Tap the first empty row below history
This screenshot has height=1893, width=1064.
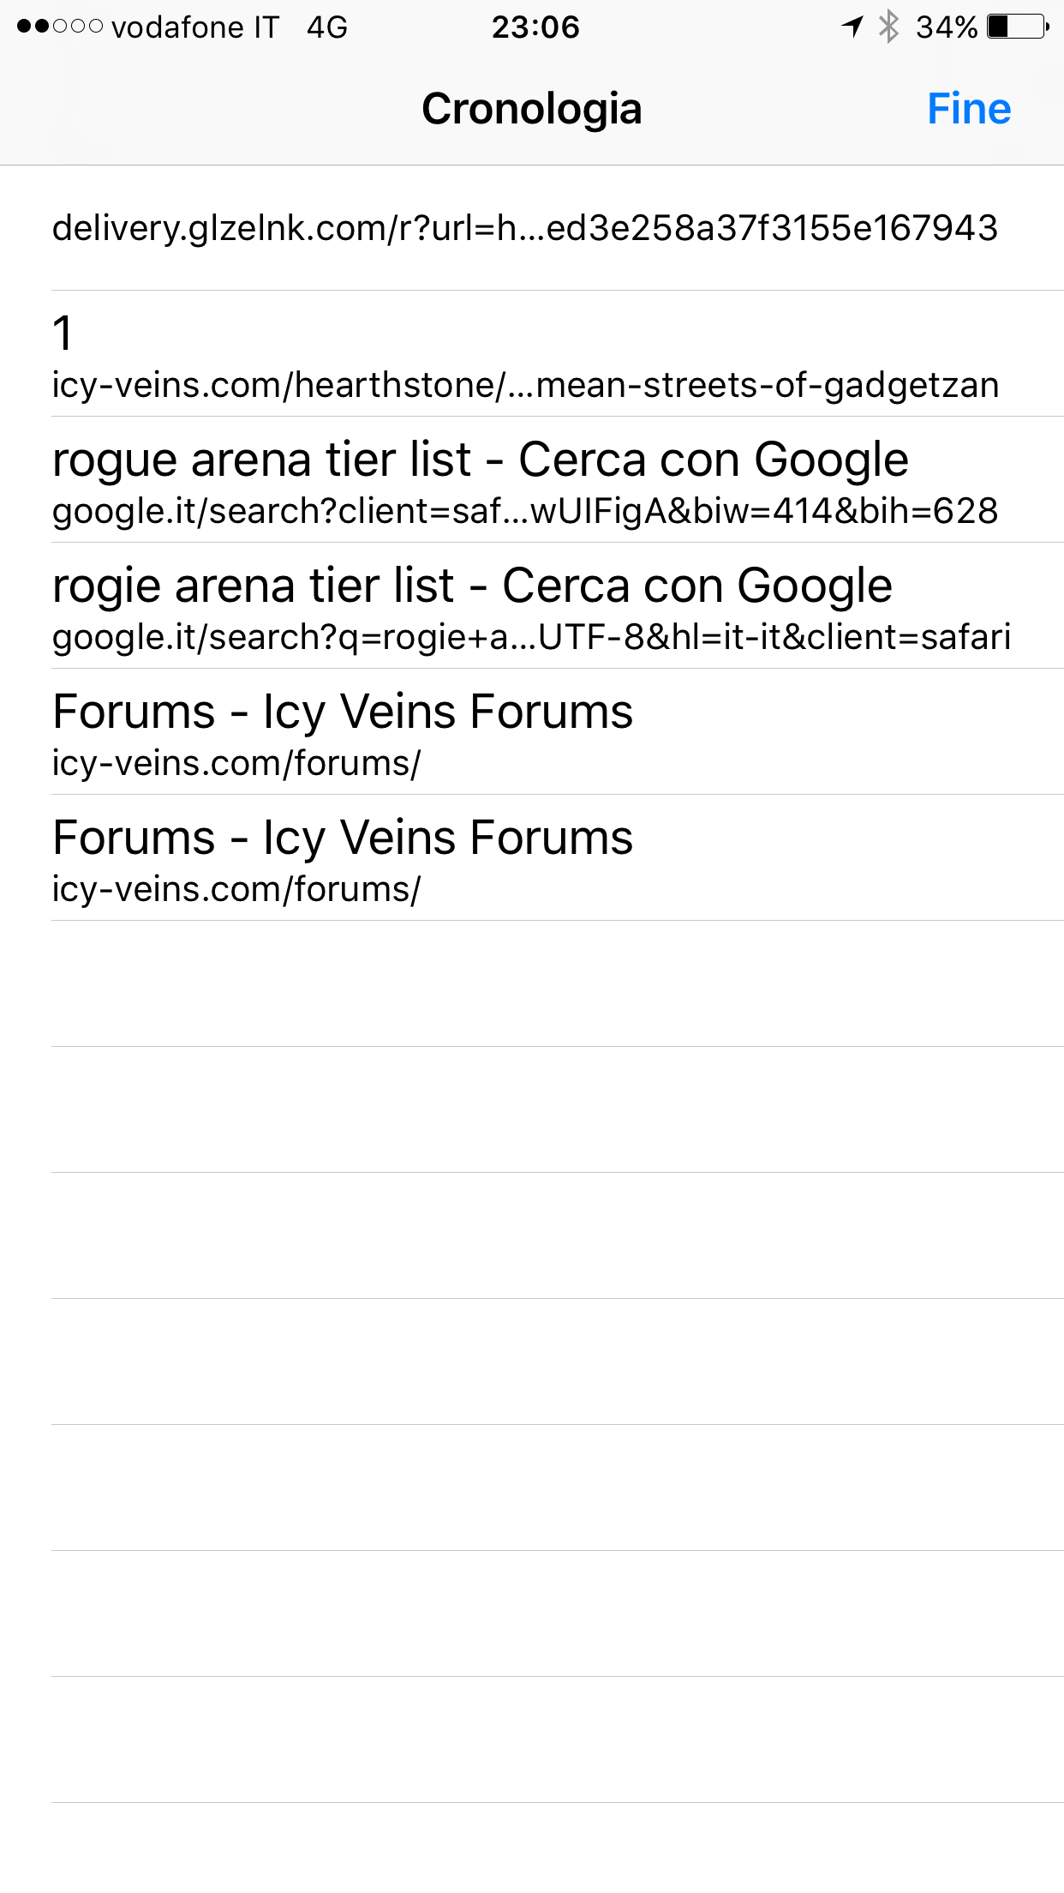pos(557,983)
